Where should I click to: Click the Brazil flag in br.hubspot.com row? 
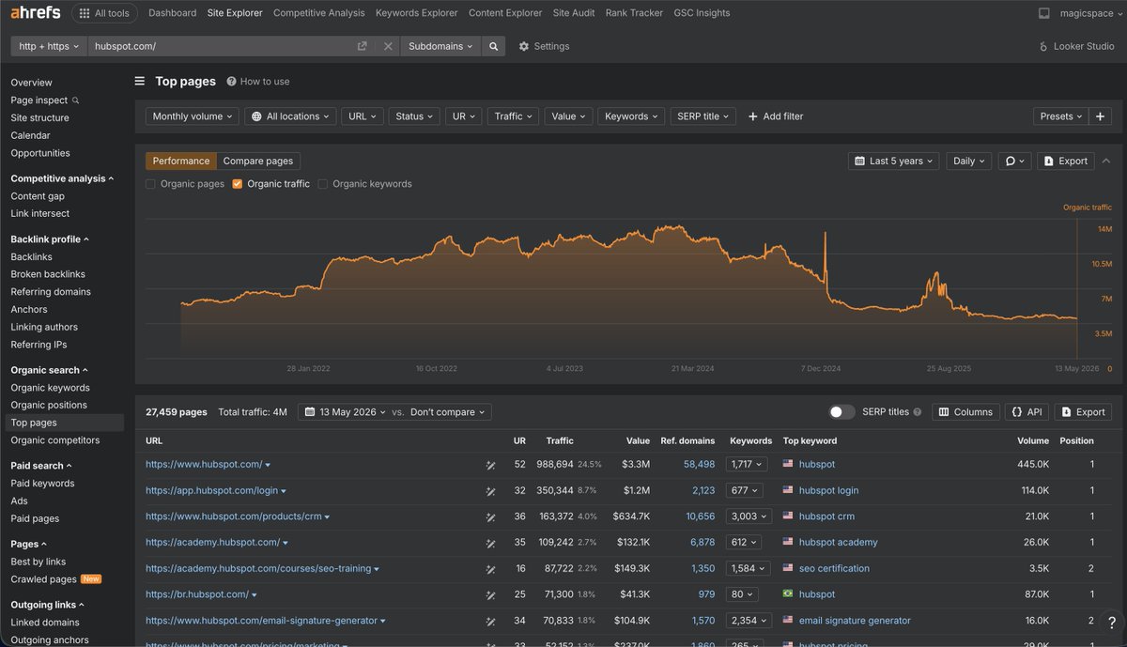pos(788,594)
